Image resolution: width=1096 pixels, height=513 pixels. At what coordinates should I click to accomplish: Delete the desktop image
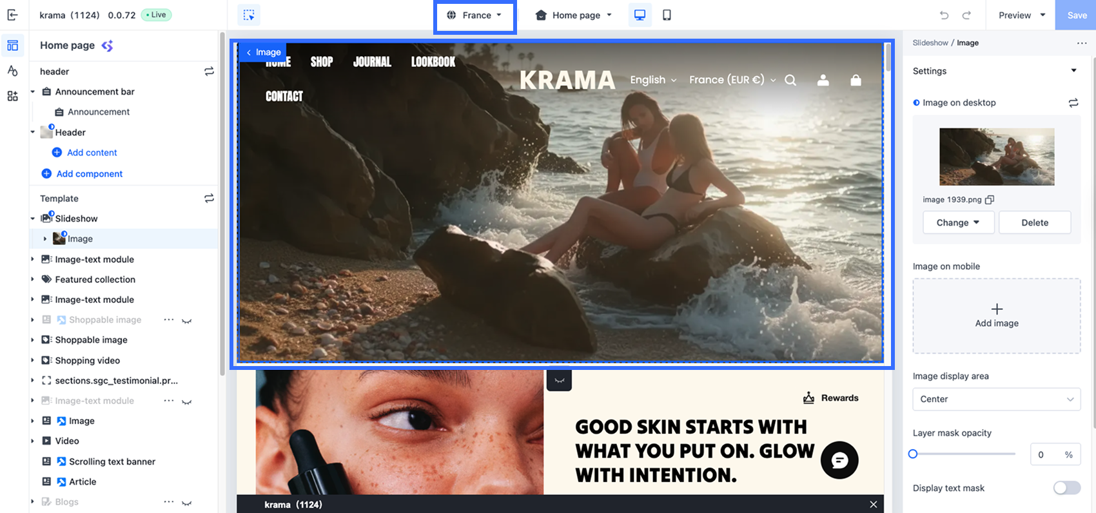(x=1035, y=222)
